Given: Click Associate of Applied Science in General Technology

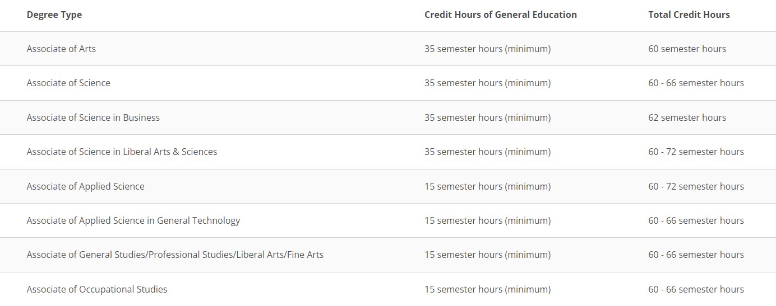Looking at the screenshot, I should click(x=133, y=220).
